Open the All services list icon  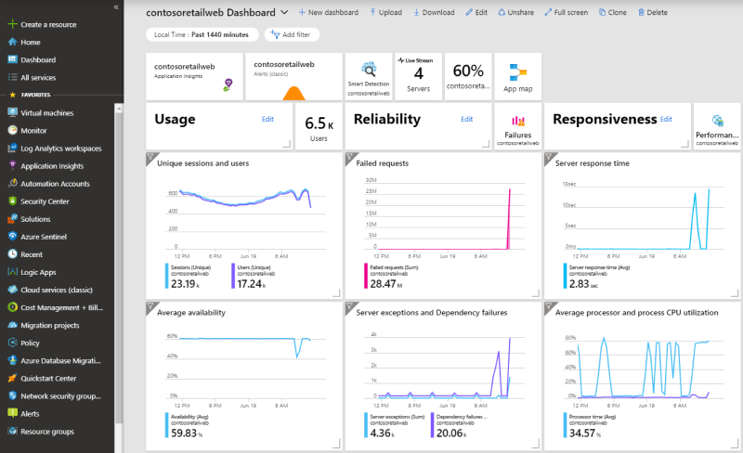(x=12, y=77)
